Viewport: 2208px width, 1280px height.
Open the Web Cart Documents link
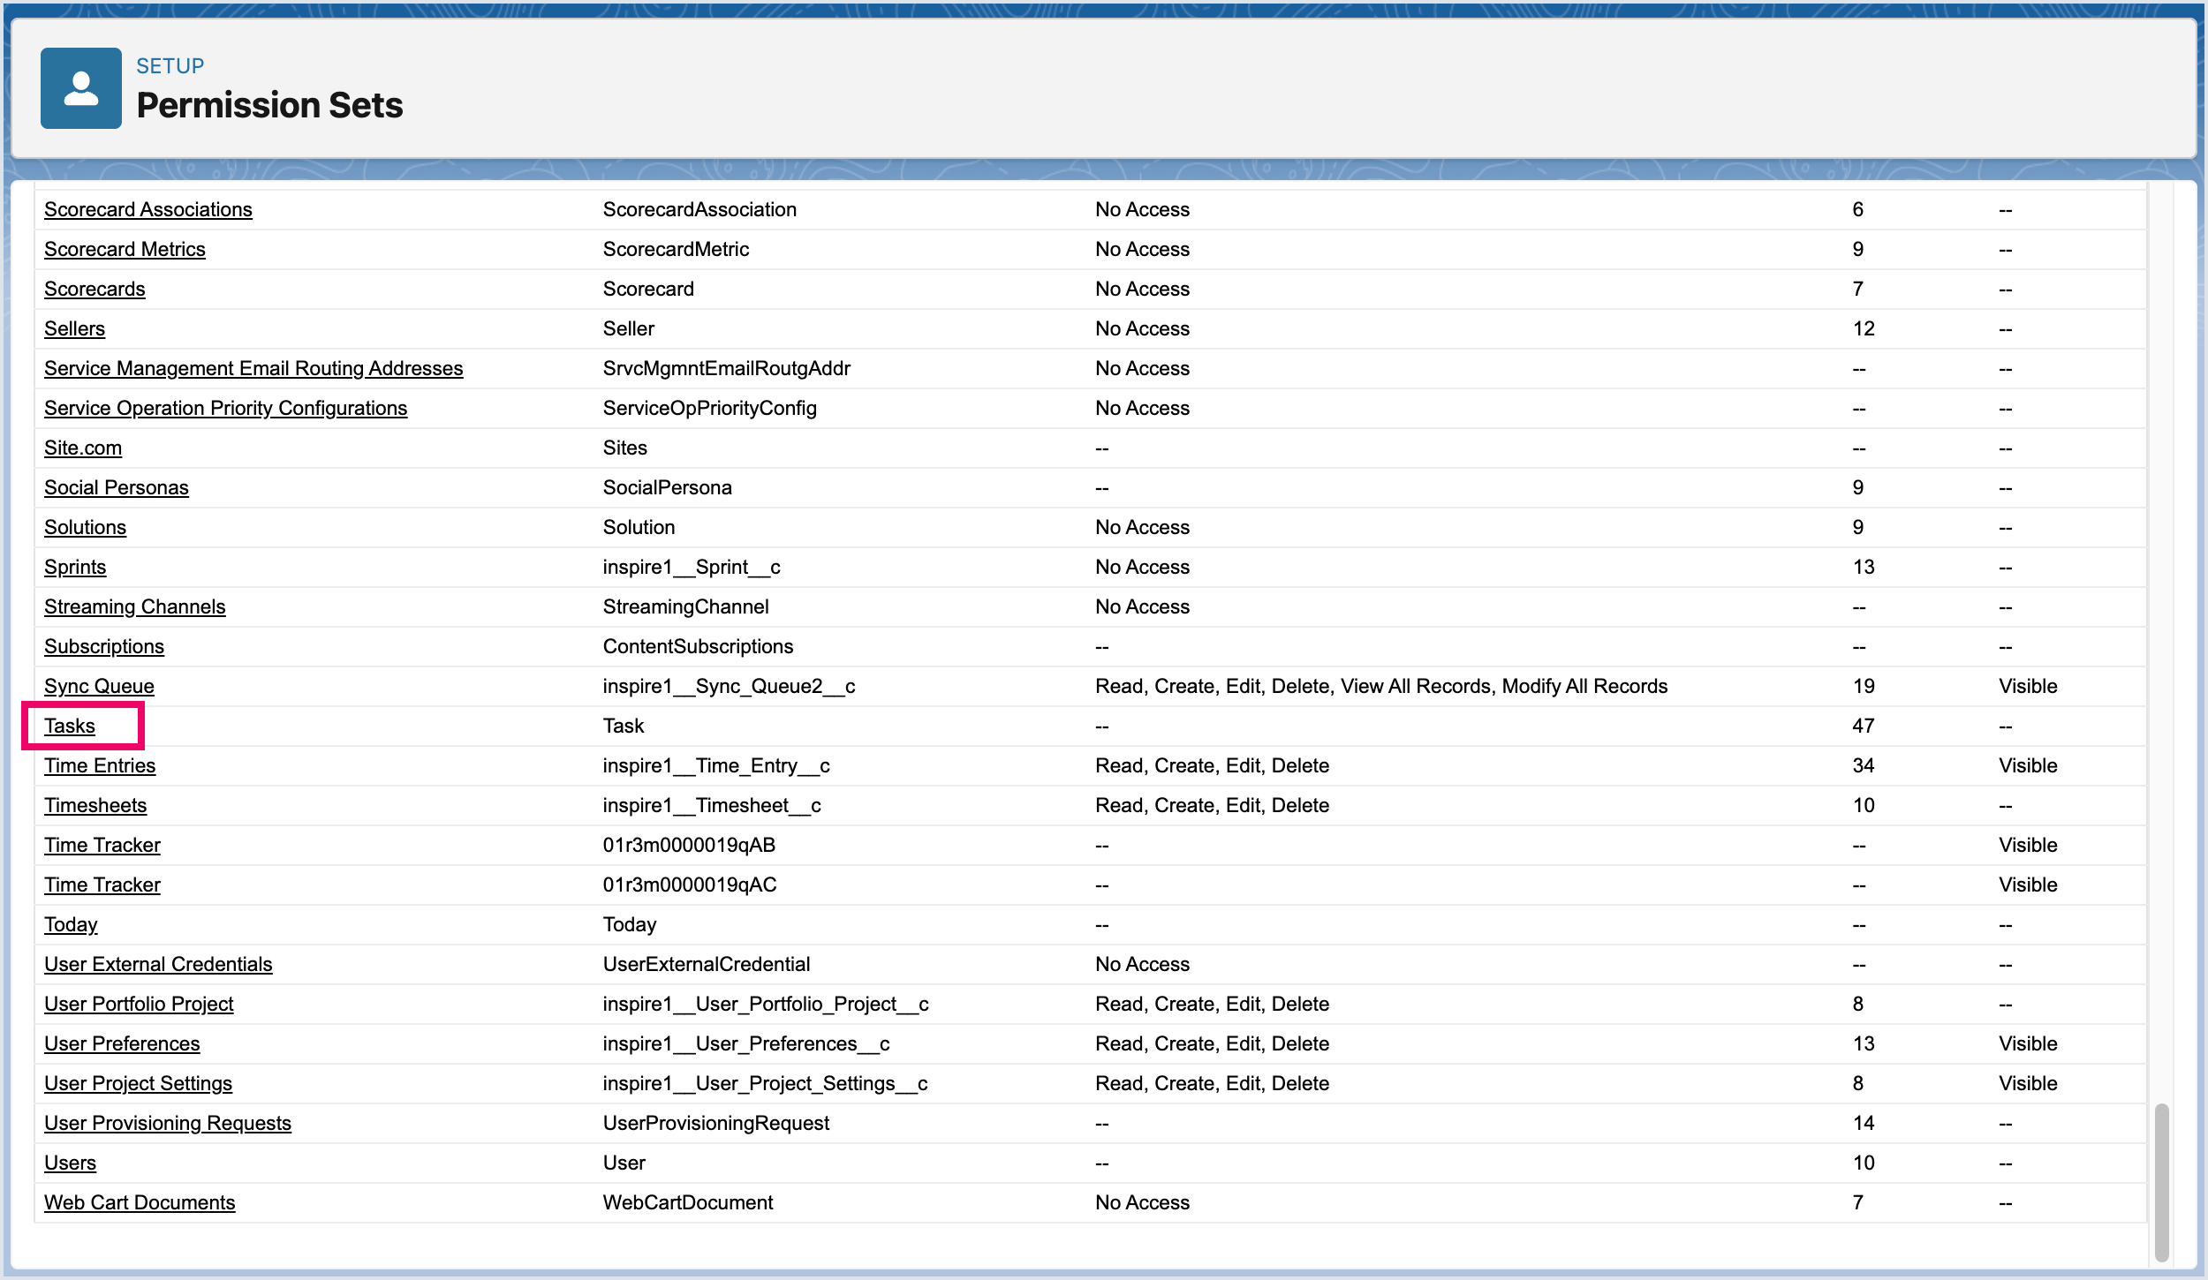click(140, 1202)
